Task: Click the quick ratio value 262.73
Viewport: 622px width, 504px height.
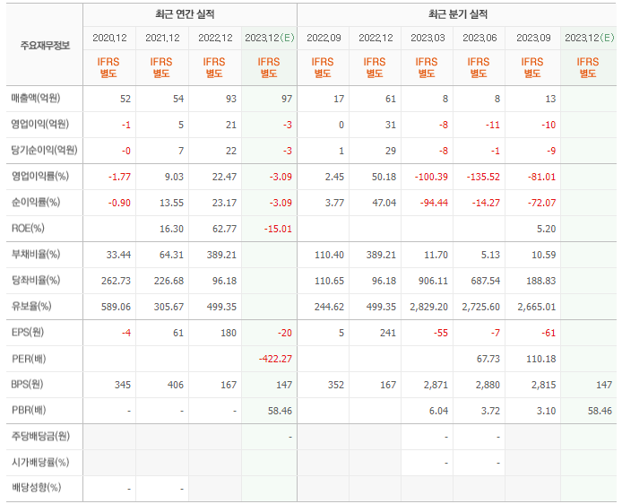Action: (x=116, y=282)
